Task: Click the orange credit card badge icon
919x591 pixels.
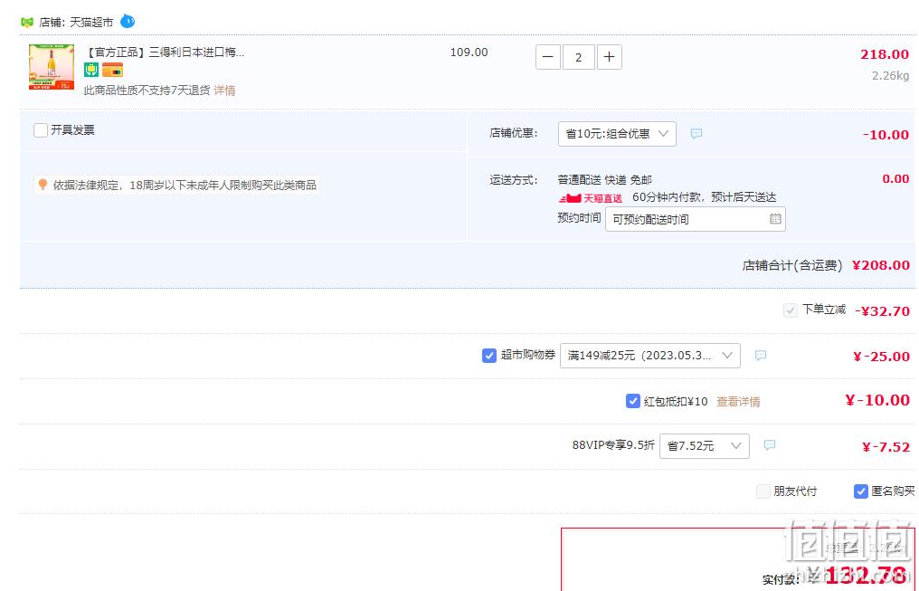Action: click(x=112, y=70)
